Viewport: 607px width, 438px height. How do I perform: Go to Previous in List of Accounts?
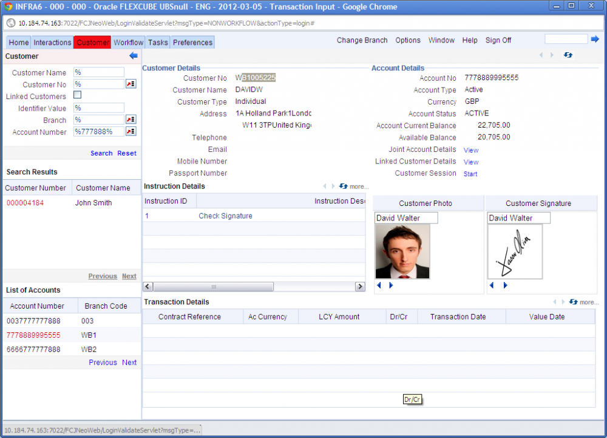103,363
